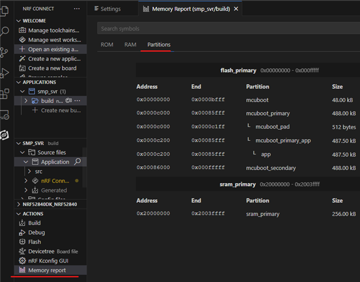The height and width of the screenshot is (282, 360).
Task: Expand the build configuration node
Action: click(26, 100)
